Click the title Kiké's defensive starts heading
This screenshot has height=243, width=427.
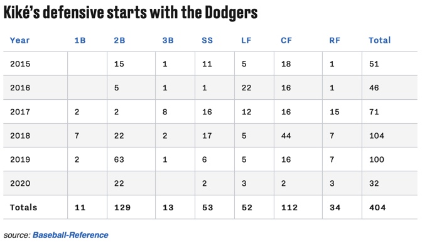[x=131, y=13]
